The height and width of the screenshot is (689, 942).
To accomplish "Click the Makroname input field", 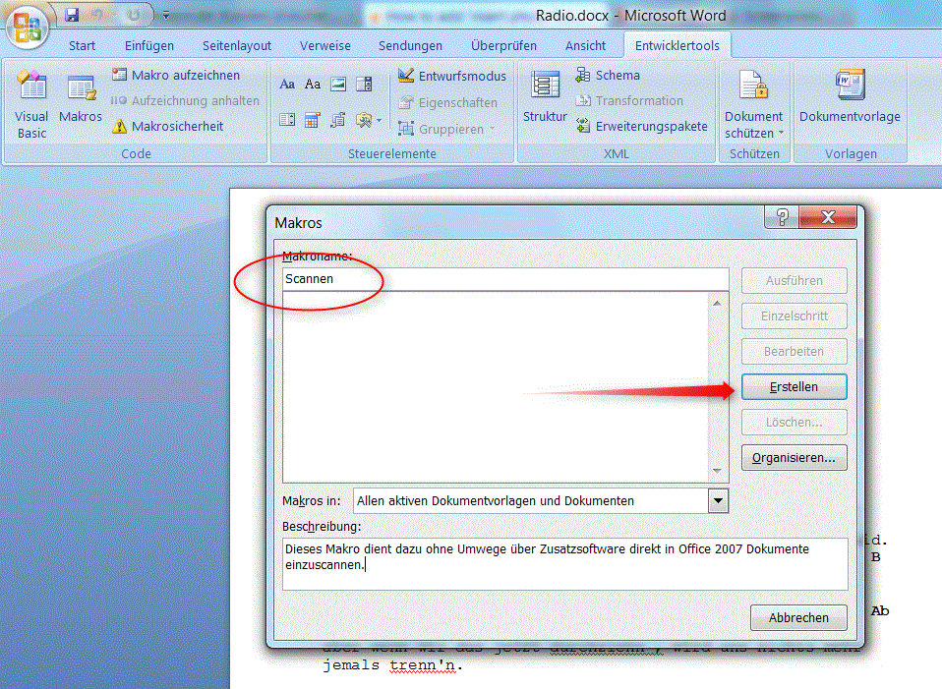I will [x=505, y=279].
